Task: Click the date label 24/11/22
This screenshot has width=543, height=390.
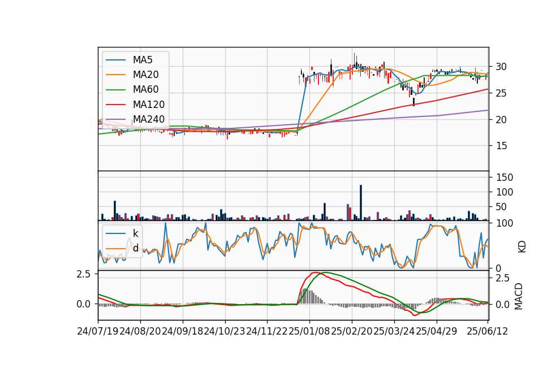Action: click(x=267, y=331)
